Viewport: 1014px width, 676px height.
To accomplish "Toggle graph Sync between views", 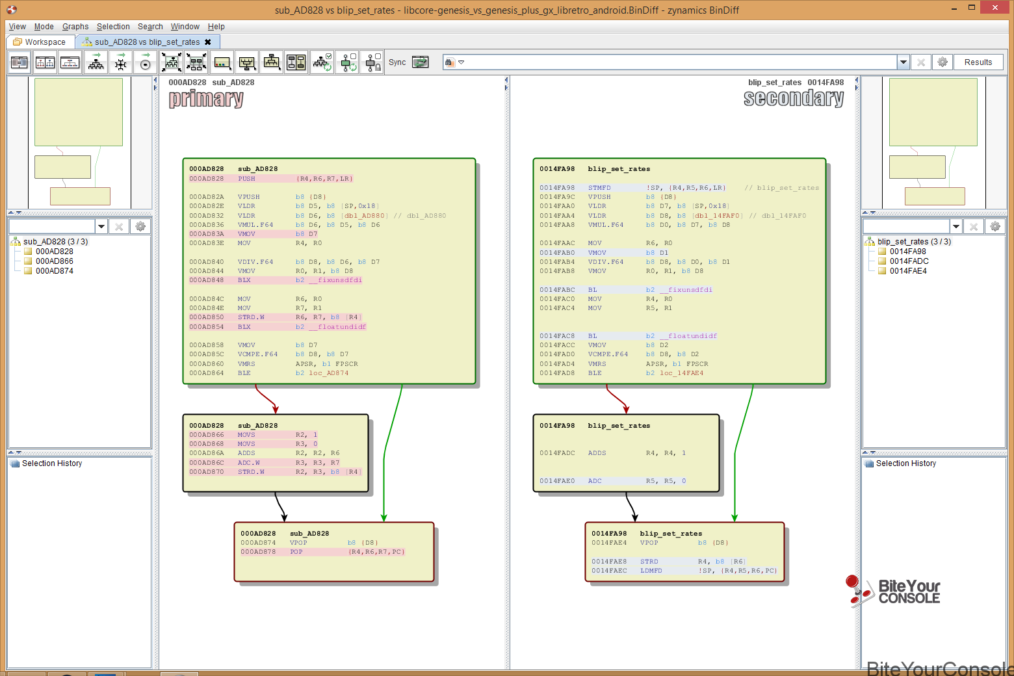I will pos(421,62).
